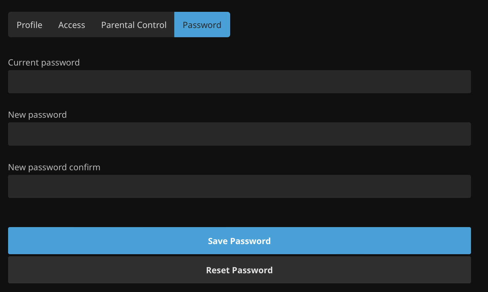This screenshot has width=488, height=292.
Task: Open the Access tab
Action: (72, 25)
